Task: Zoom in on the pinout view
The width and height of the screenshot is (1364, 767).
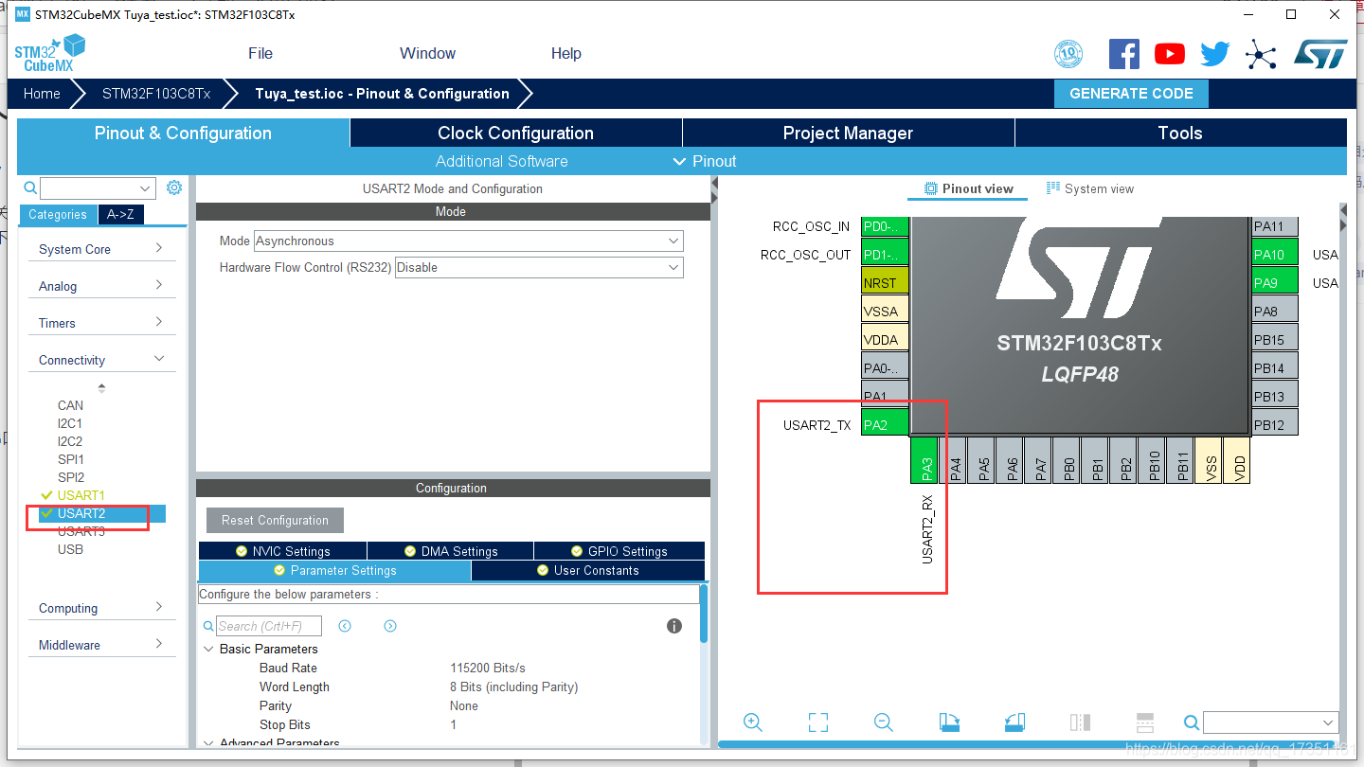Action: pyautogui.click(x=753, y=722)
